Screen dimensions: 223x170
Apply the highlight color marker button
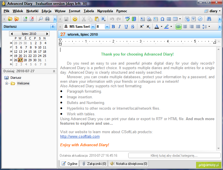tap(167, 27)
